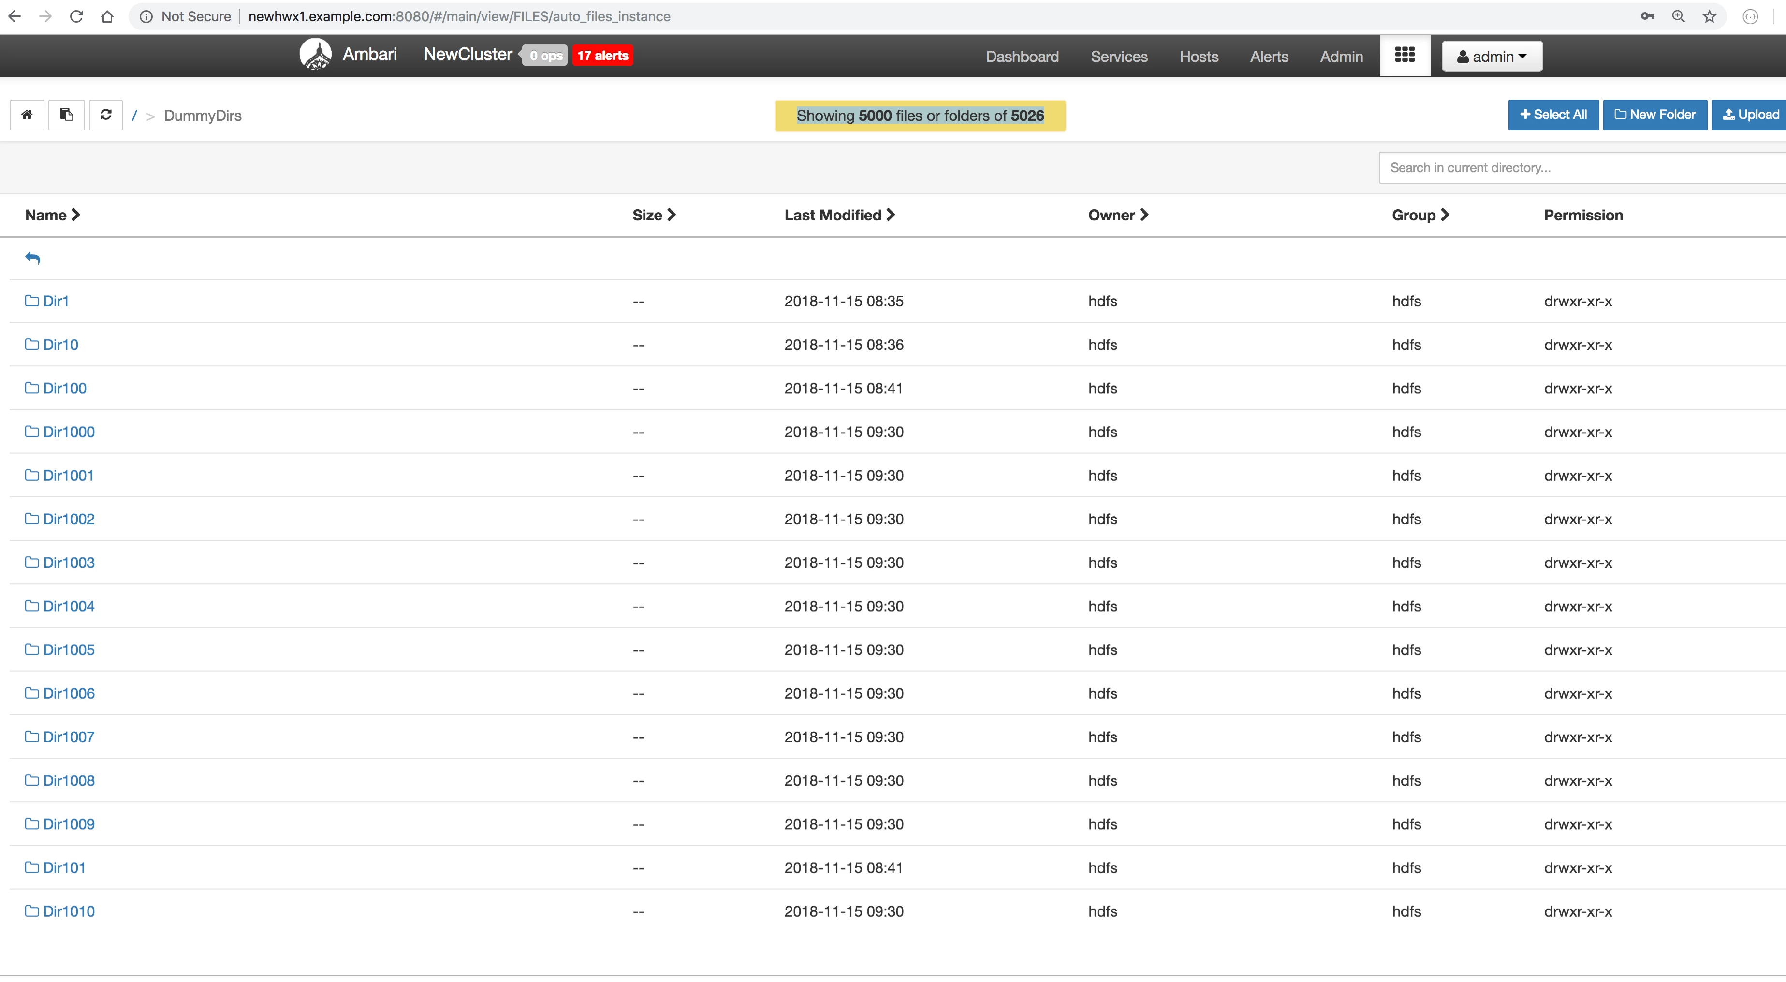Click the Dir1010 folder icon
Image resolution: width=1786 pixels, height=982 pixels.
pyautogui.click(x=32, y=911)
